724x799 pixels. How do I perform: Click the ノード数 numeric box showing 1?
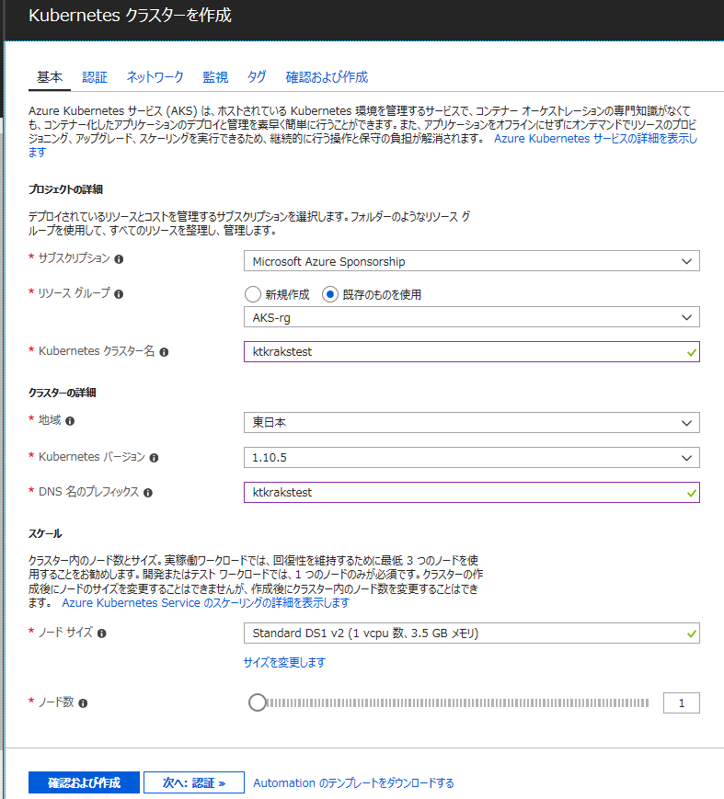(681, 703)
